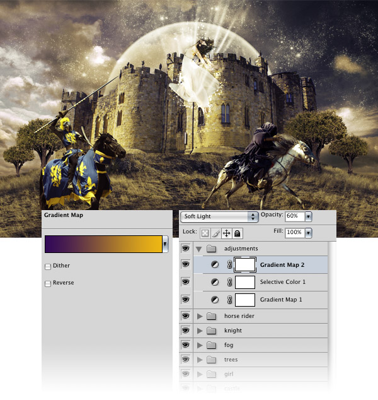Open the Fill slider arrow

[x=309, y=233]
